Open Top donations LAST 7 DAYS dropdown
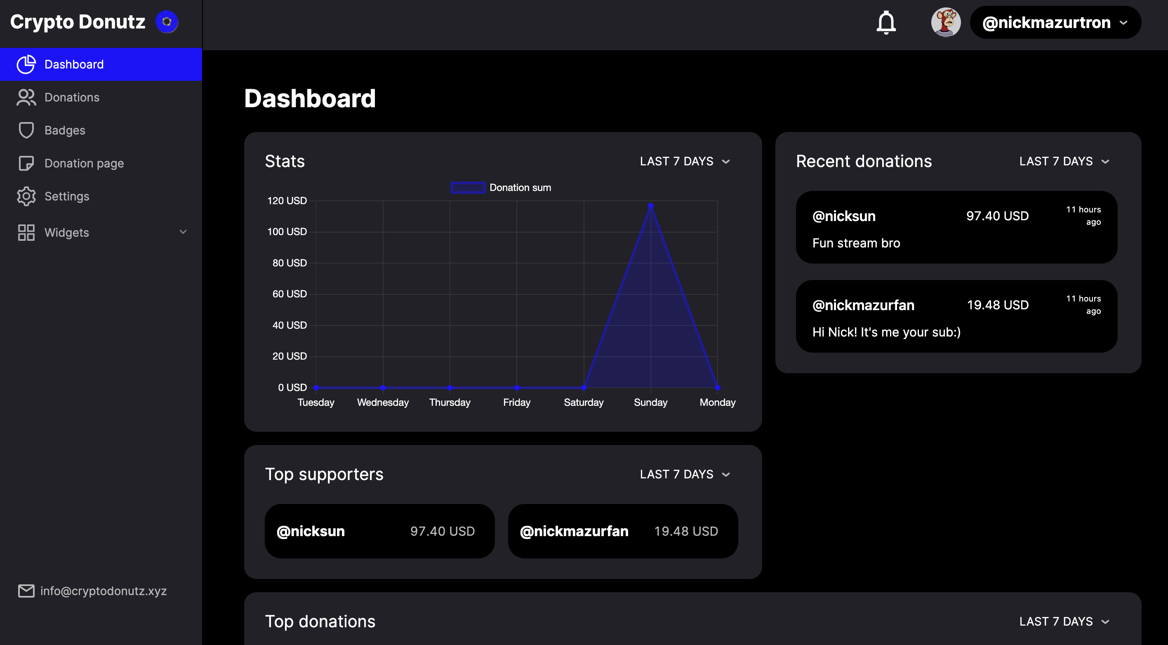 tap(1064, 621)
